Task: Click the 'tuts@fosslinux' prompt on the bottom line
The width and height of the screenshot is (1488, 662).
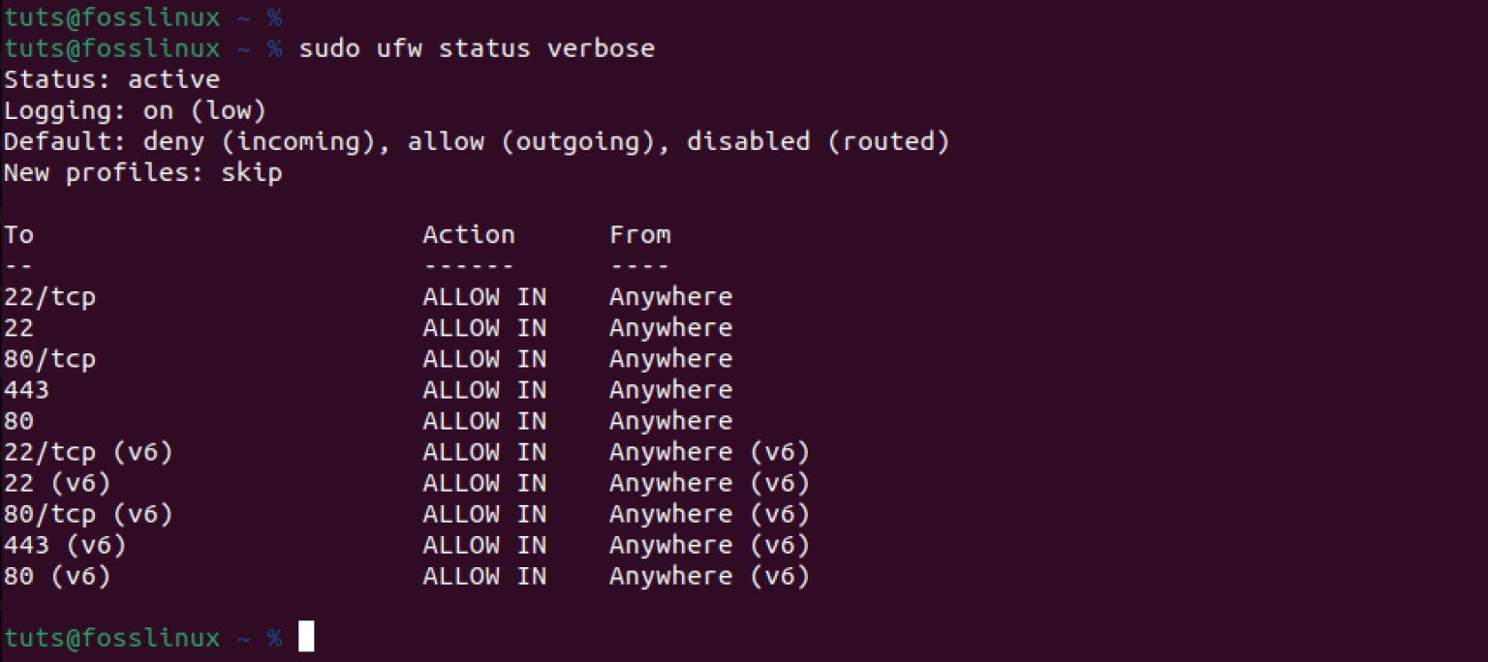Action: point(112,638)
